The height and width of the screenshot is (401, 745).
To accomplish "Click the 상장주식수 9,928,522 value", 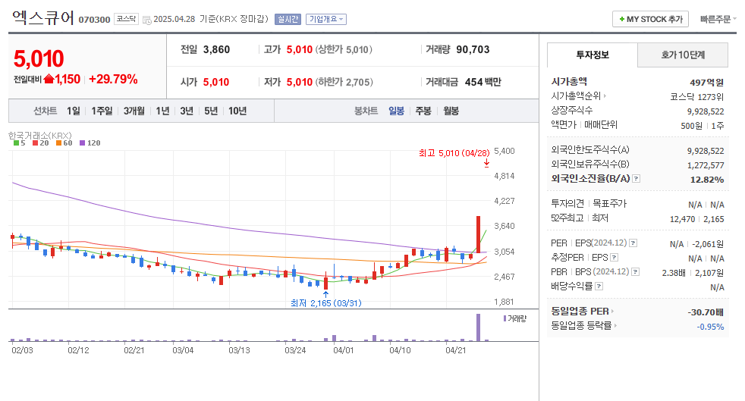I will click(706, 111).
